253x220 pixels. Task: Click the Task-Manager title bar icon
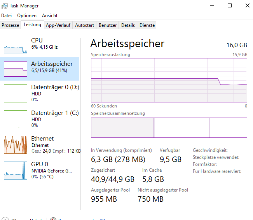coord(5,5)
